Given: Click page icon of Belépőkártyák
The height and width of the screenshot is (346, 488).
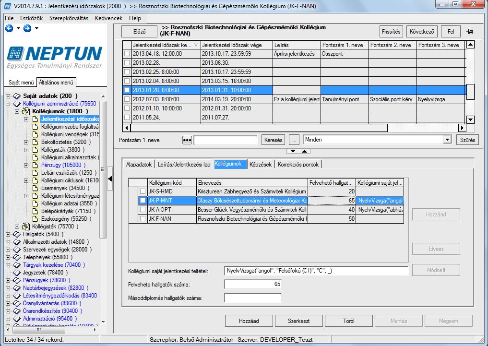Looking at the screenshot, I should [x=35, y=211].
